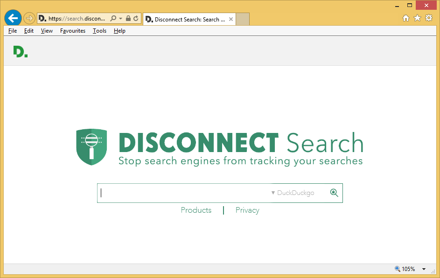Open Favourites via the star icon
This screenshot has height=278, width=440.
pyautogui.click(x=417, y=18)
